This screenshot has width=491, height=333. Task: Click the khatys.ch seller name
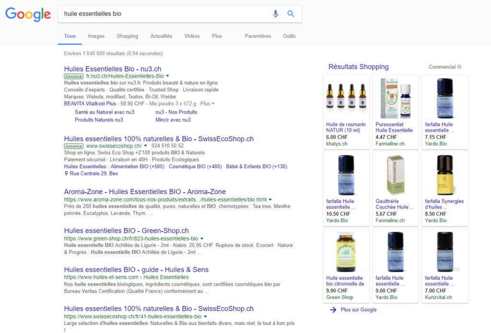337,144
